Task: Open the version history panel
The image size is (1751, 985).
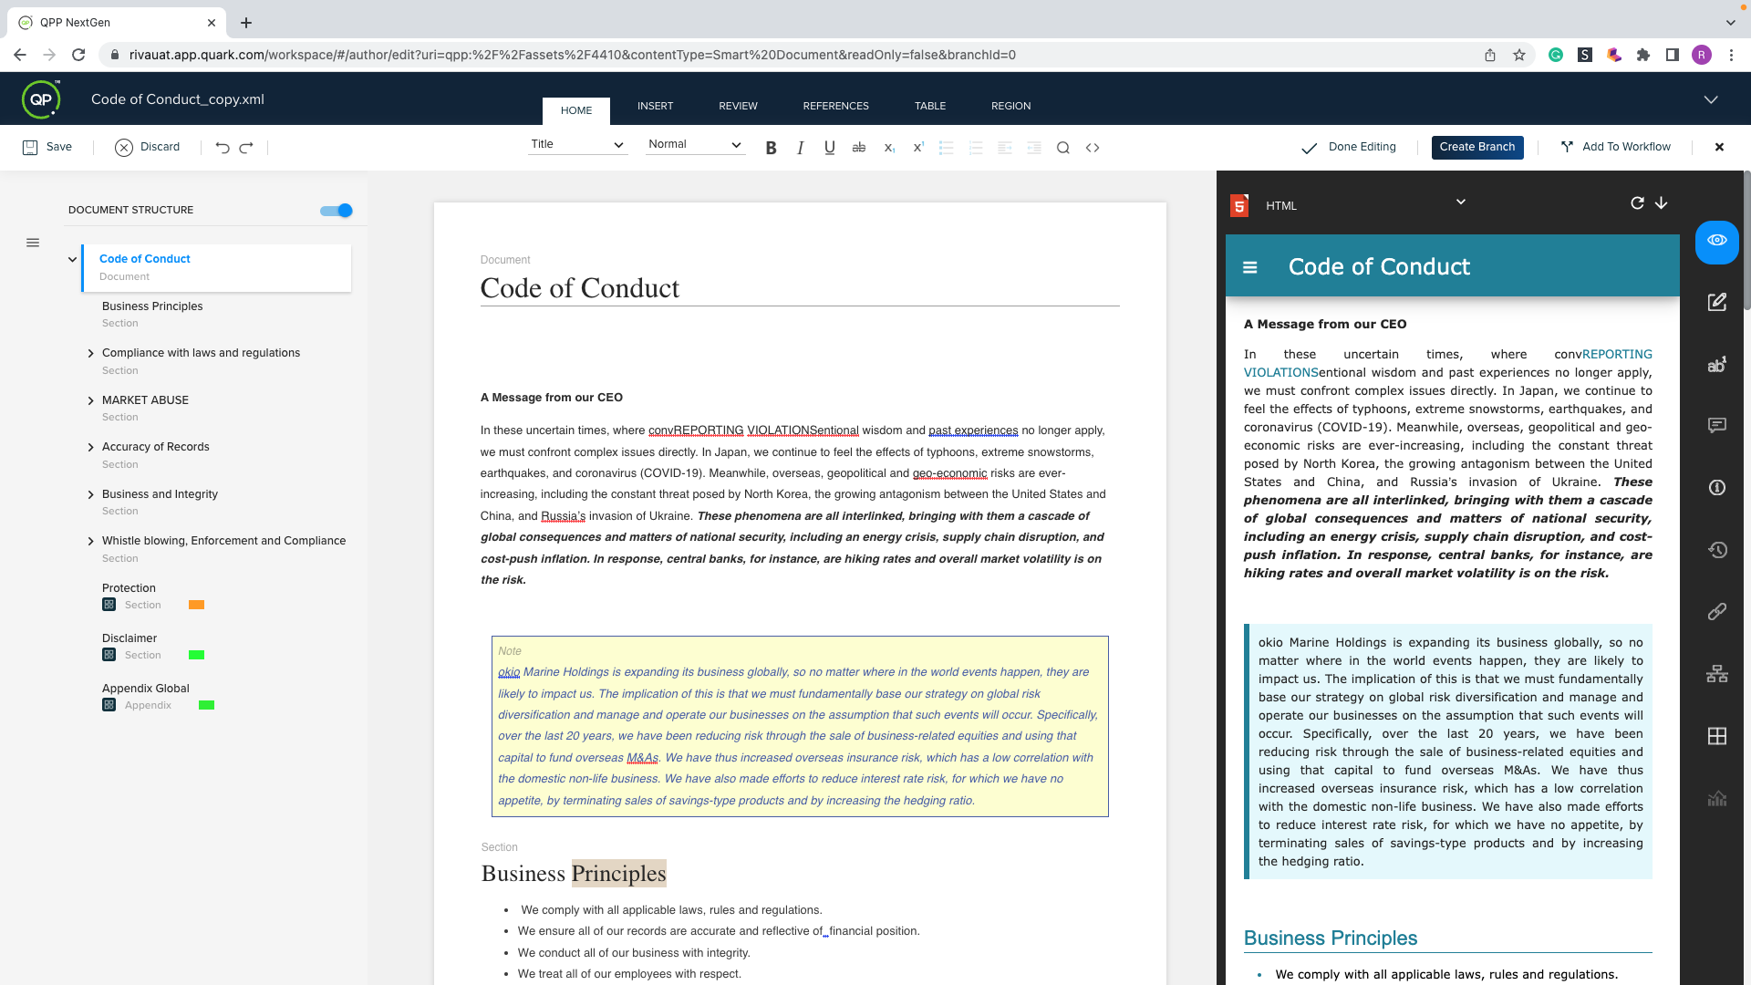Action: tap(1717, 550)
